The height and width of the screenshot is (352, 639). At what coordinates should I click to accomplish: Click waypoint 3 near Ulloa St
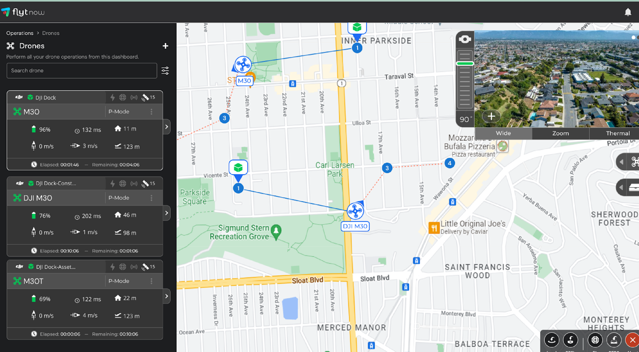pos(224,118)
